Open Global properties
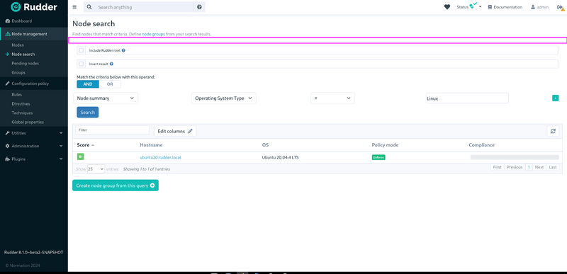Image resolution: width=567 pixels, height=274 pixels. tap(28, 122)
